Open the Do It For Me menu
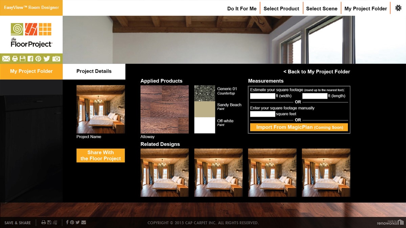 pyautogui.click(x=242, y=8)
